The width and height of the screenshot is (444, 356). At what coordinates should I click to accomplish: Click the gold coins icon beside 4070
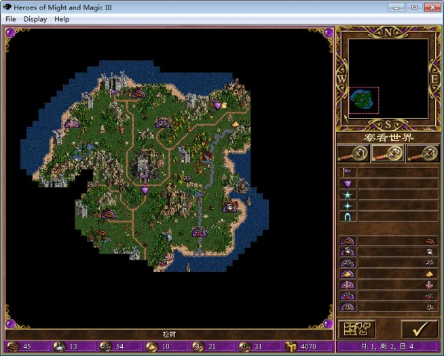point(291,347)
